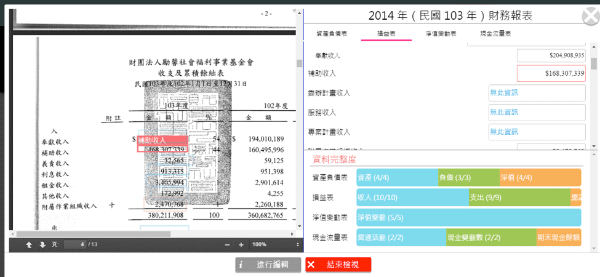Go to previous page with up arrow icon
Screen dimensions: 600x277
coord(29,245)
